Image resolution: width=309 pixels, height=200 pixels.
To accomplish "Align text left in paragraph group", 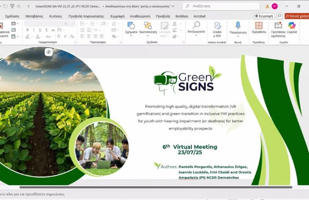I will [x=82, y=36].
